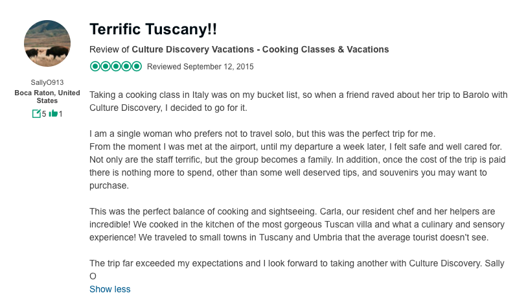Click the first green rating bubble
The height and width of the screenshot is (302, 515).
tap(95, 66)
